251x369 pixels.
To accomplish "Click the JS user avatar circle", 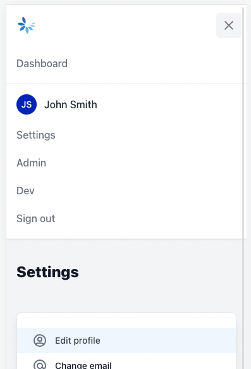I will coord(27,104).
